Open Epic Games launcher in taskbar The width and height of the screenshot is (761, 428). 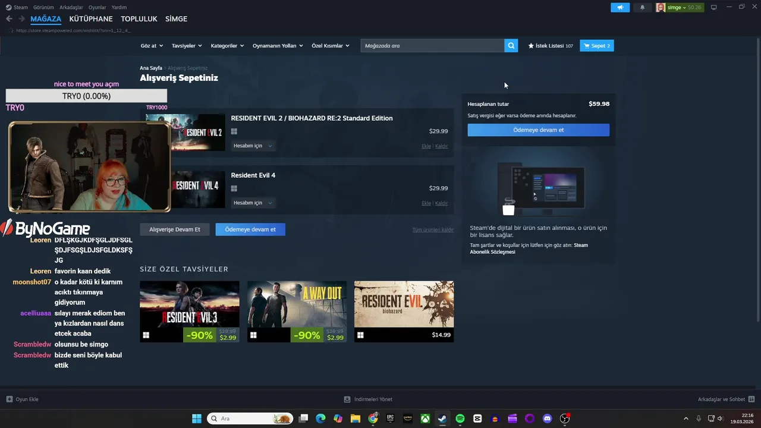coord(391,418)
